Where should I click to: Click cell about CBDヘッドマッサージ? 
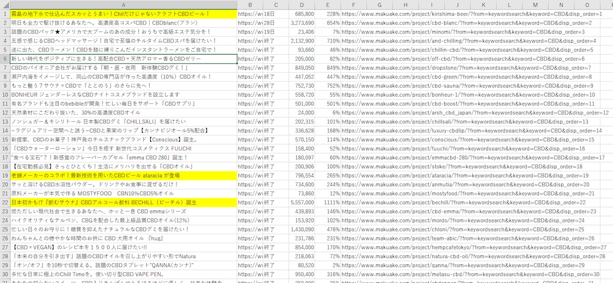(124, 41)
